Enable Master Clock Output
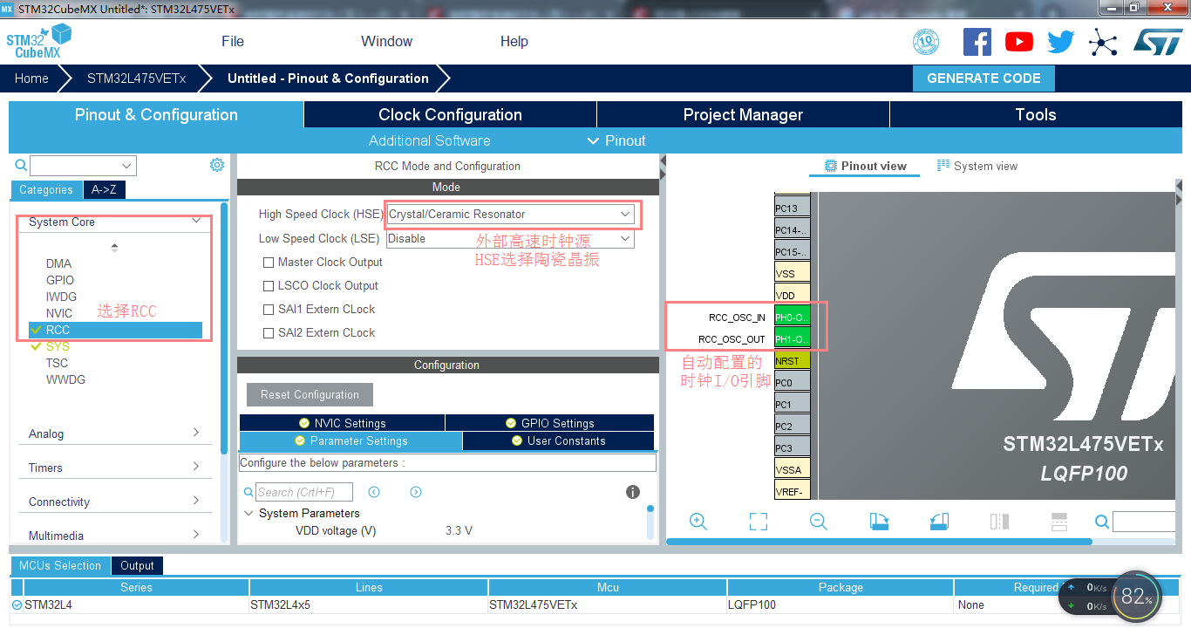The image size is (1191, 635). tap(269, 262)
